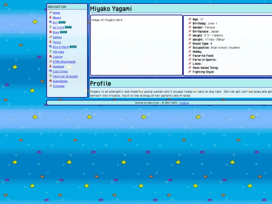Click the blue icon beside OCs & More

tap(50, 47)
